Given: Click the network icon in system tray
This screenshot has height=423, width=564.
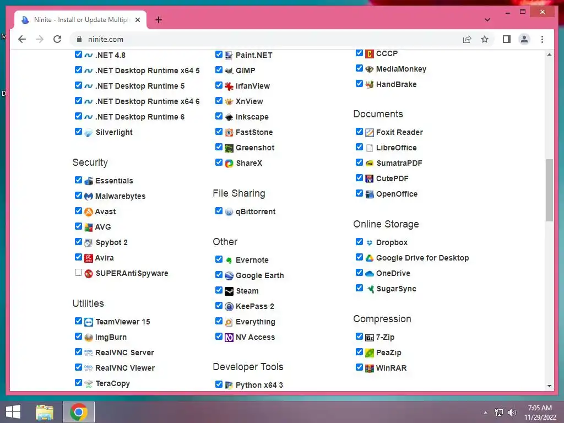Looking at the screenshot, I should (499, 413).
